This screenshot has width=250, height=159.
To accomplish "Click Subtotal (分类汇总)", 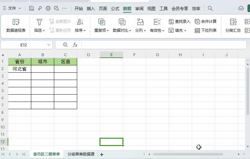I will [x=233, y=25].
